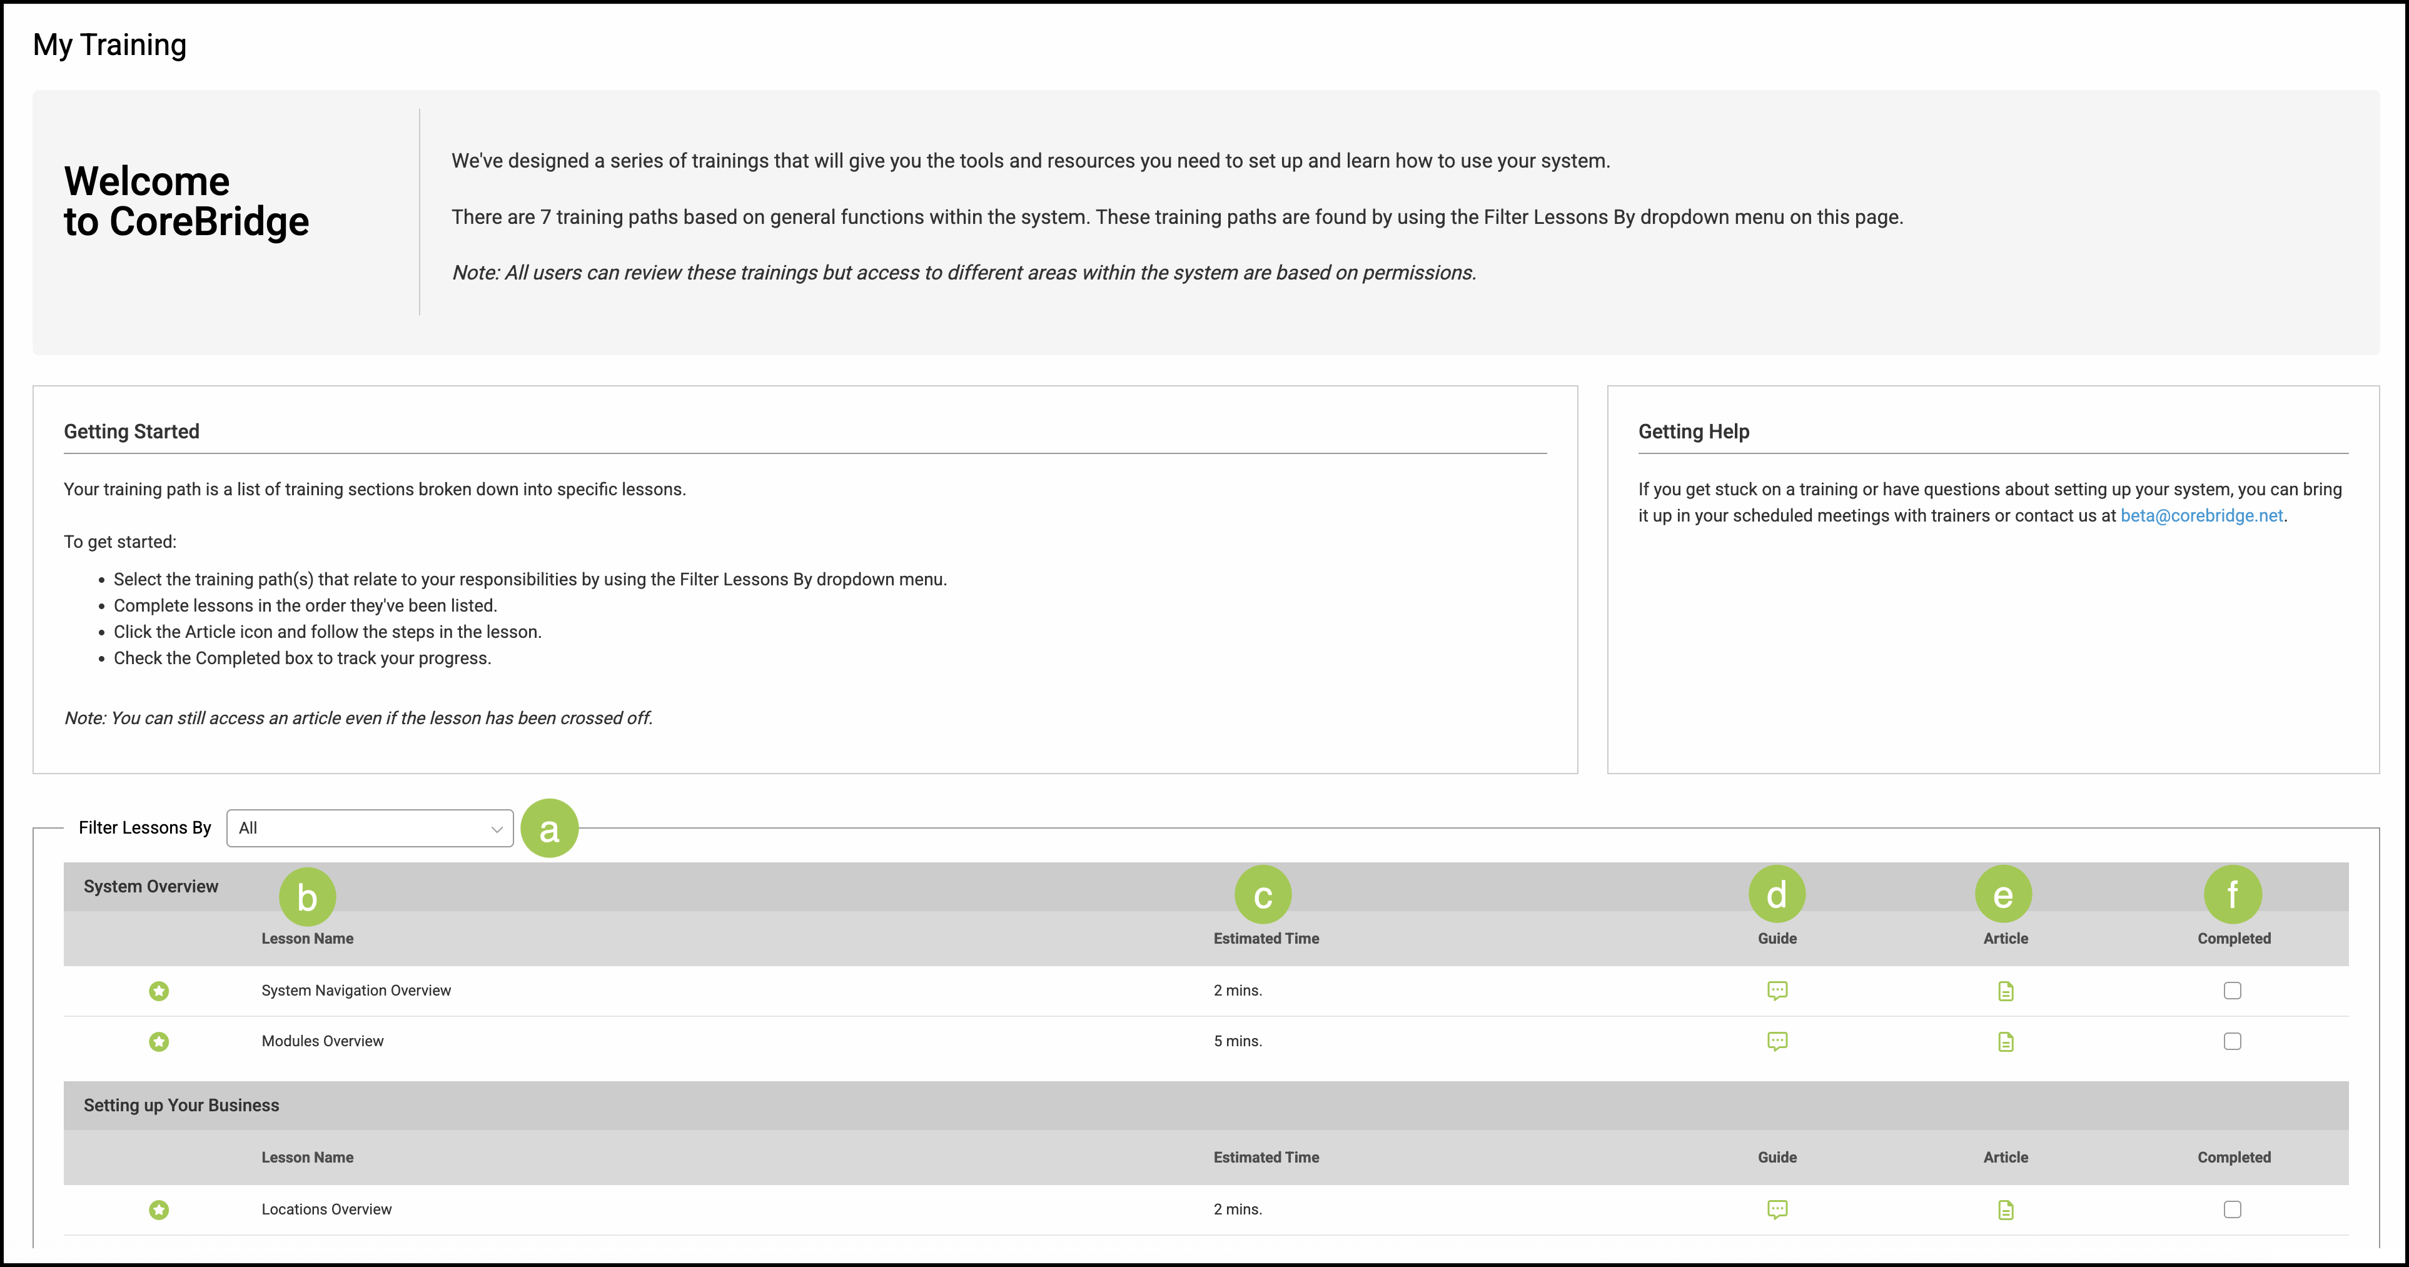This screenshot has height=1267, width=2409.
Task: Open Guide icon for Locations Overview
Action: point(1777,1209)
